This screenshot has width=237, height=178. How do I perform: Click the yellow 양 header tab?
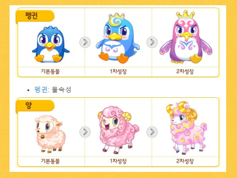click(35, 105)
